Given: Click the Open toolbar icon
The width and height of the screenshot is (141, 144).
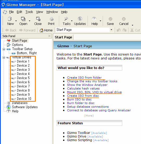Looking at the screenshot, I should 23,19.
